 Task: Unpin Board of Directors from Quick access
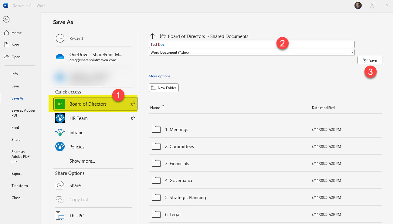[133, 104]
